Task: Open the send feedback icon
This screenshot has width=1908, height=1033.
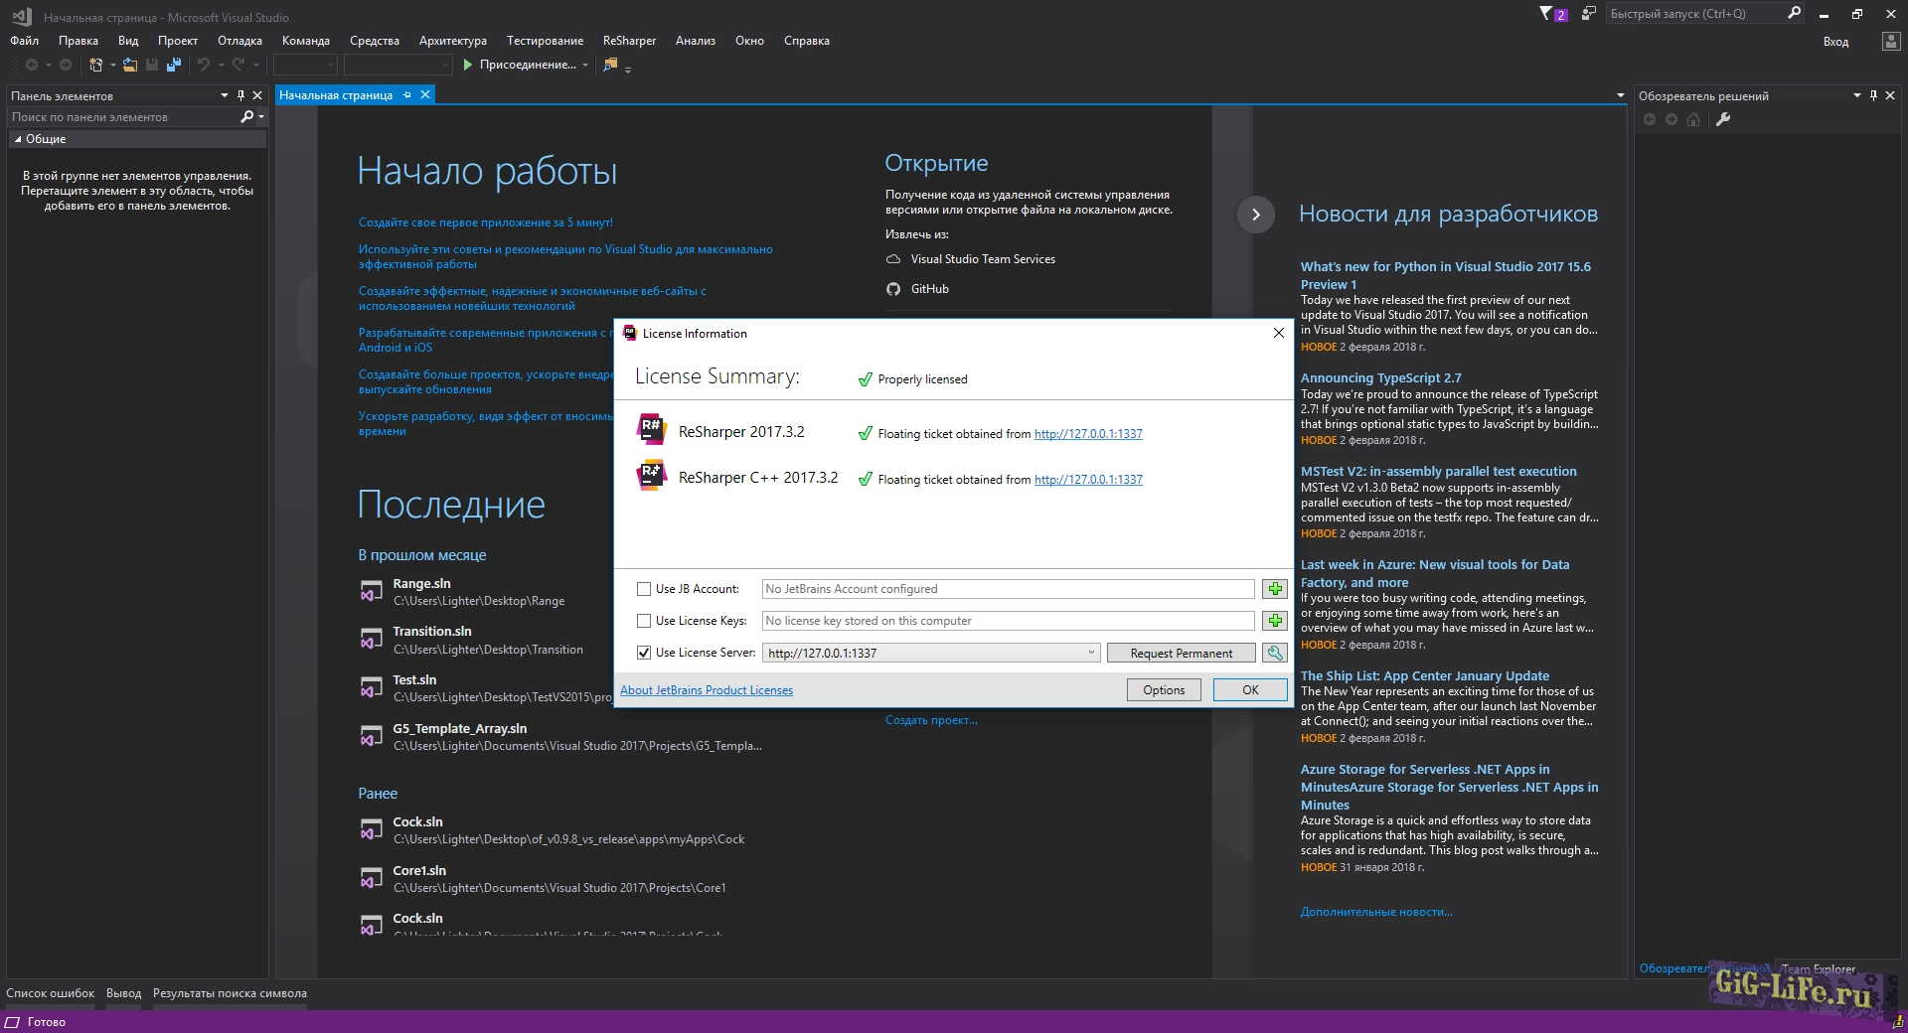Action: pos(1589,14)
